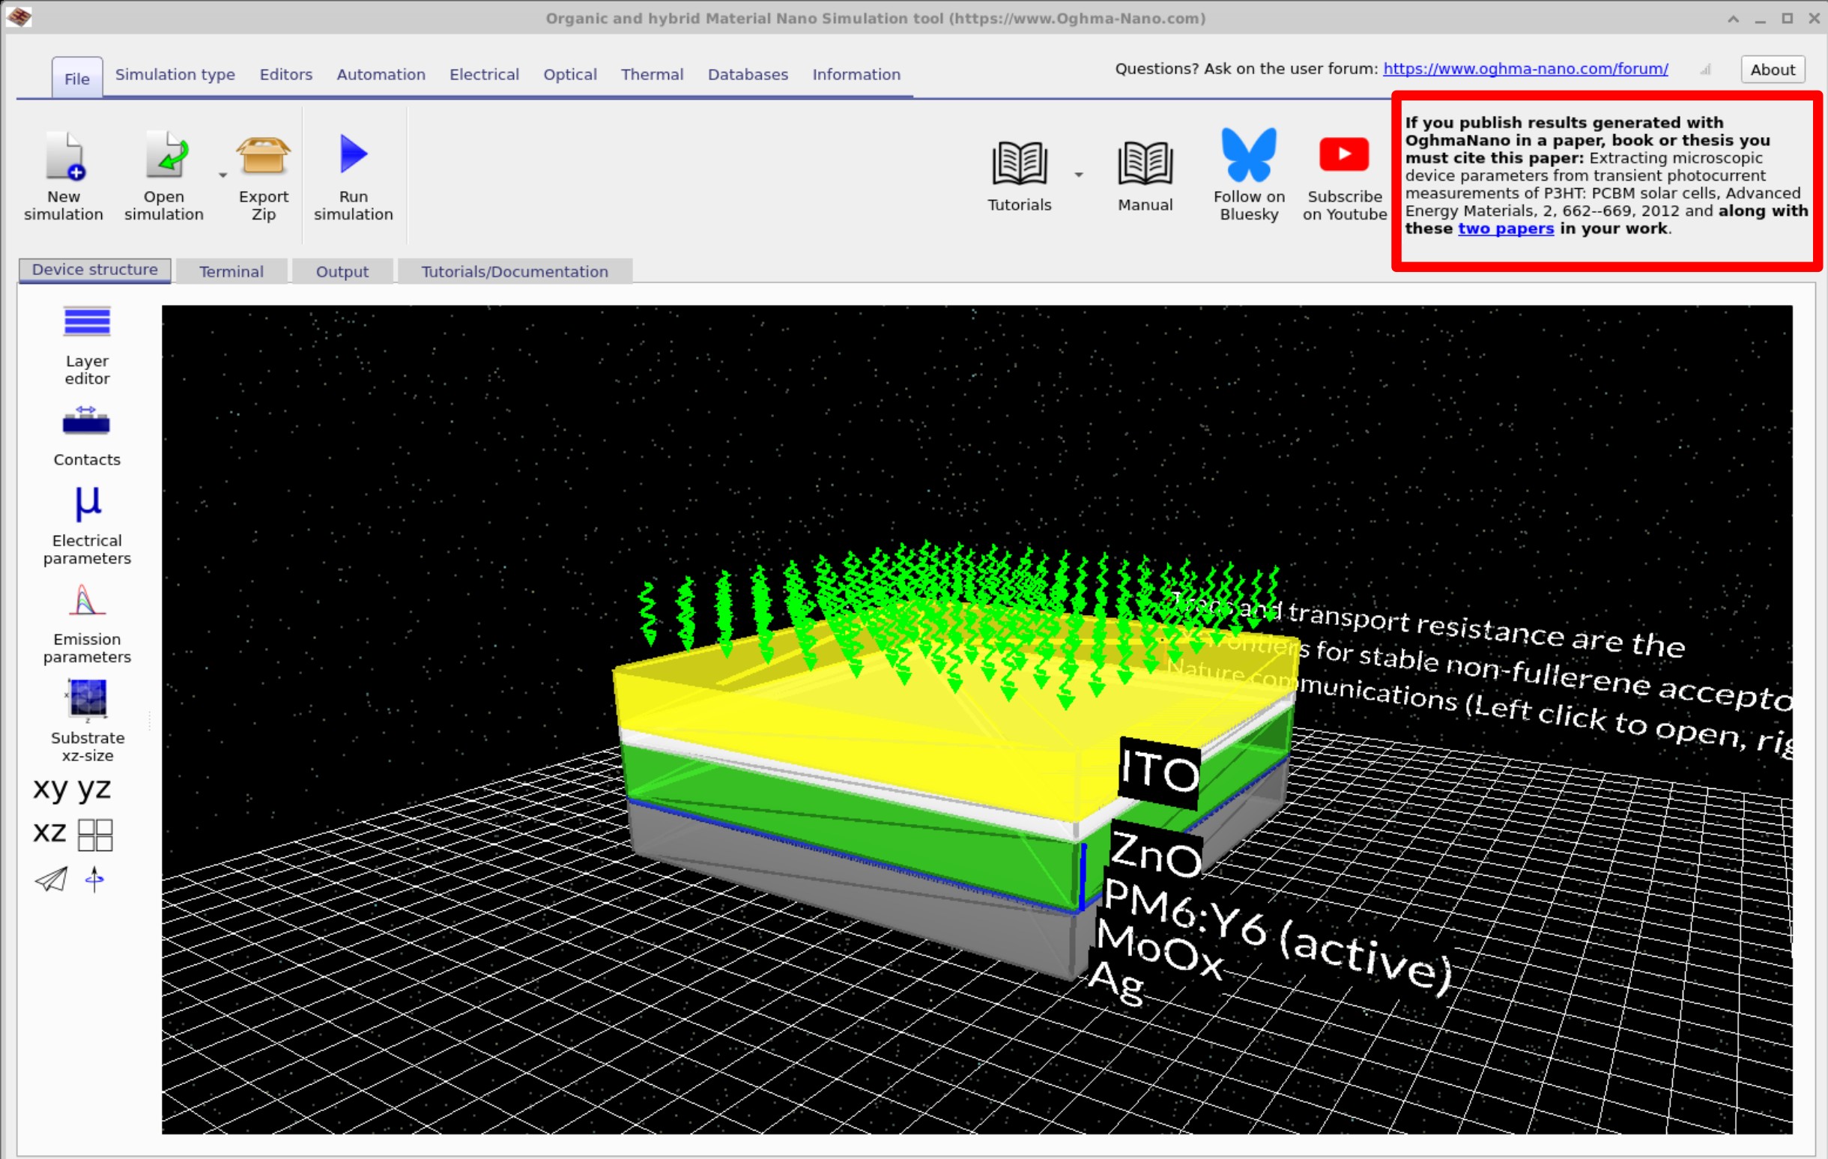Open the Contacts editor
This screenshot has width=1828, height=1159.
[x=87, y=422]
